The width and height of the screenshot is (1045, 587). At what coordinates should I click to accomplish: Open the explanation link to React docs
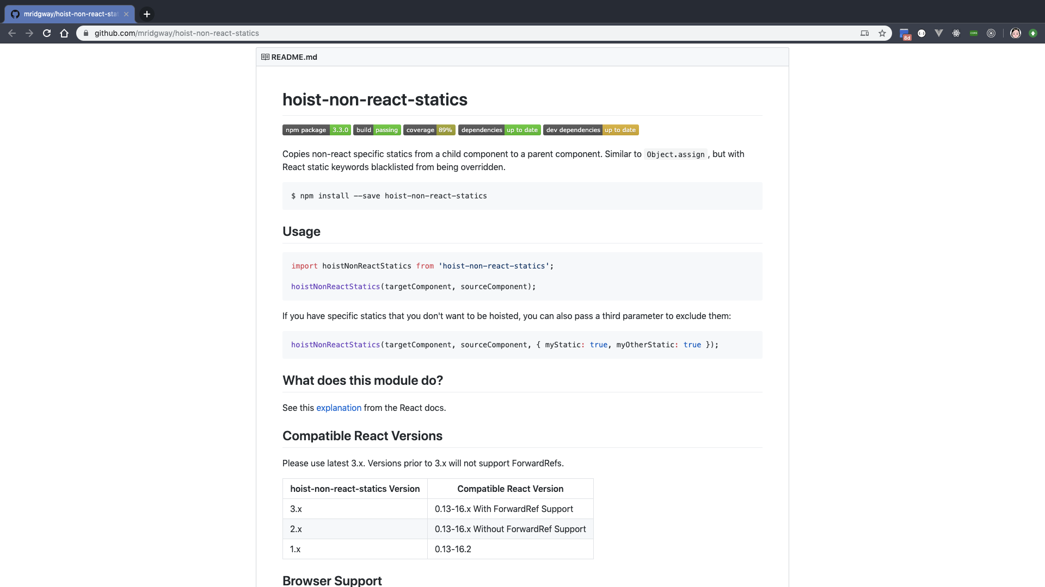tap(339, 408)
